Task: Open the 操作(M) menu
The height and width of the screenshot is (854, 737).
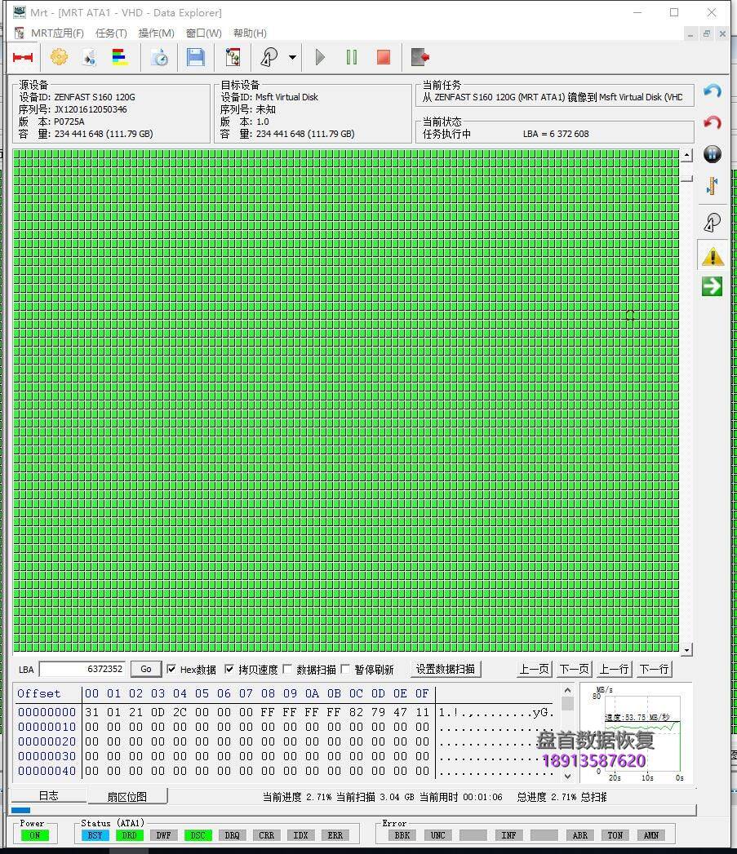Action: click(157, 33)
